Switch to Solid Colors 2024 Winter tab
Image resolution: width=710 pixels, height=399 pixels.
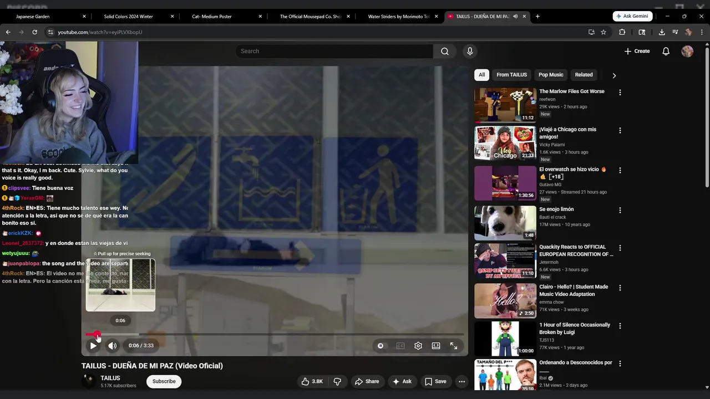(133, 17)
